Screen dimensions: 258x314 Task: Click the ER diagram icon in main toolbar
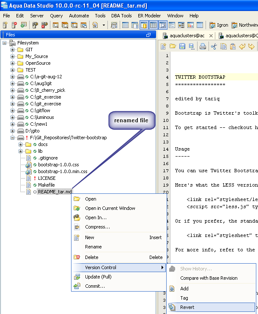pyautogui.click(x=181, y=25)
